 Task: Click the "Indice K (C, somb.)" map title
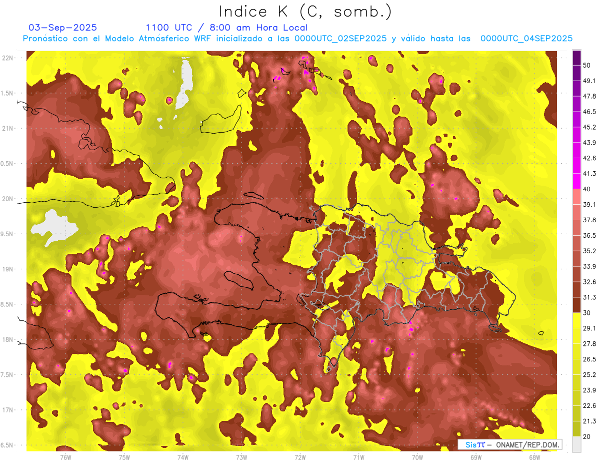point(305,11)
